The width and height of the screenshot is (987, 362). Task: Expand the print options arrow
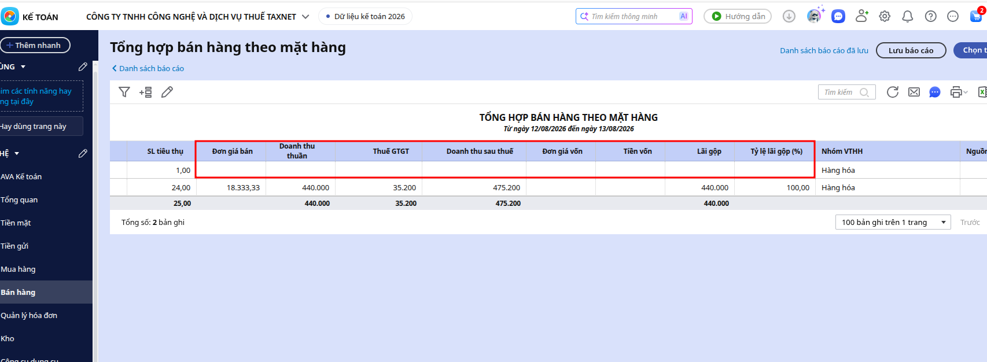pyautogui.click(x=966, y=93)
